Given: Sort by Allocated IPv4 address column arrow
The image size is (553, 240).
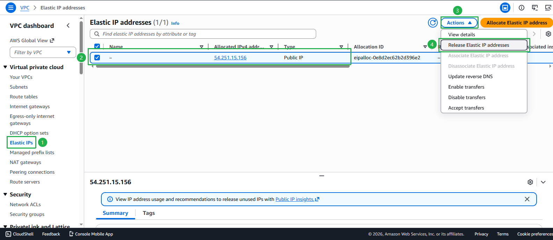Looking at the screenshot, I should click(271, 47).
